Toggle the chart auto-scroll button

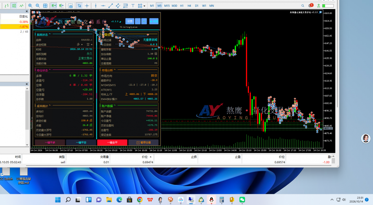pos(54,6)
